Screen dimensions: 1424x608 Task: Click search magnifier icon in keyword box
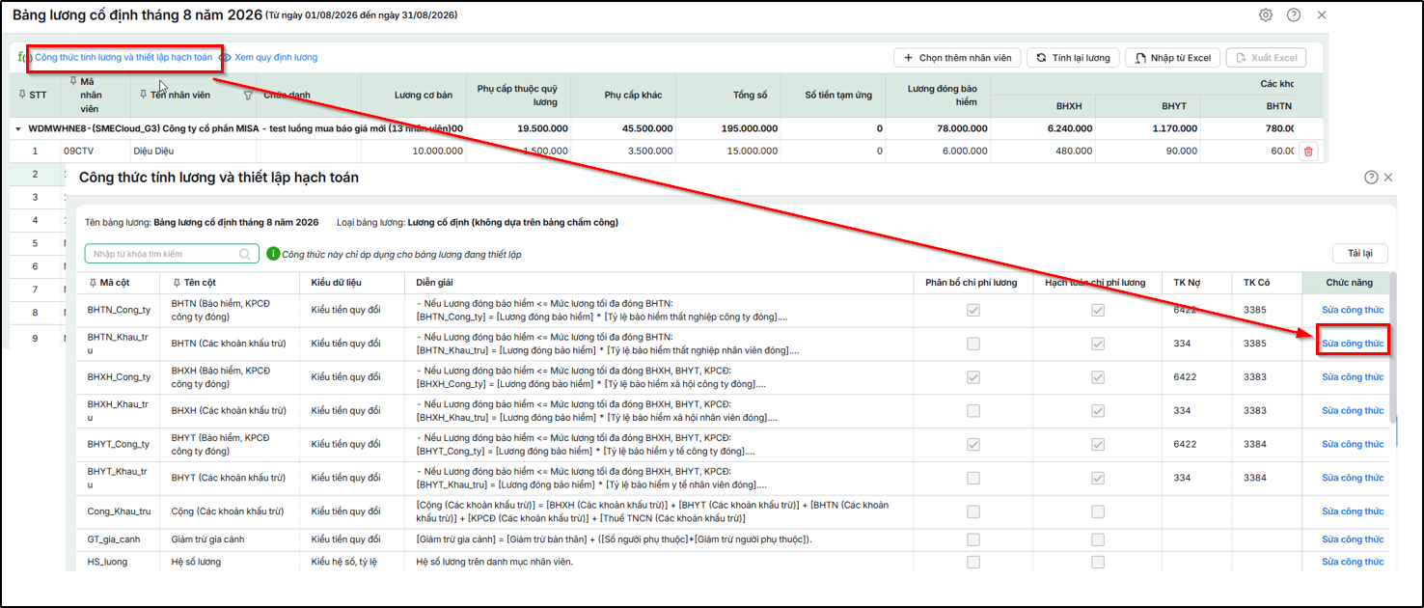(x=245, y=254)
